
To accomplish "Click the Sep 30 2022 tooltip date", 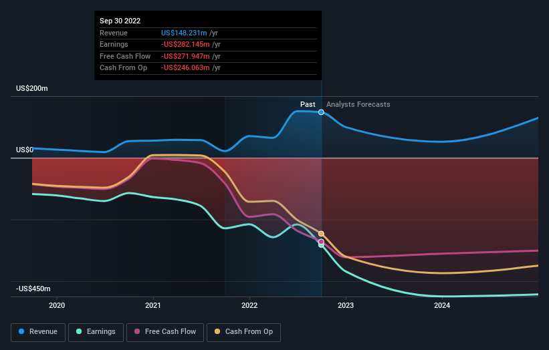I will coord(120,21).
